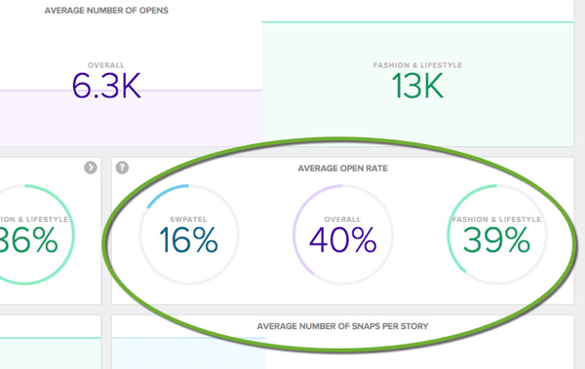
Task: Click the Fashion & Lifestyle label above 13K
Action: click(417, 65)
